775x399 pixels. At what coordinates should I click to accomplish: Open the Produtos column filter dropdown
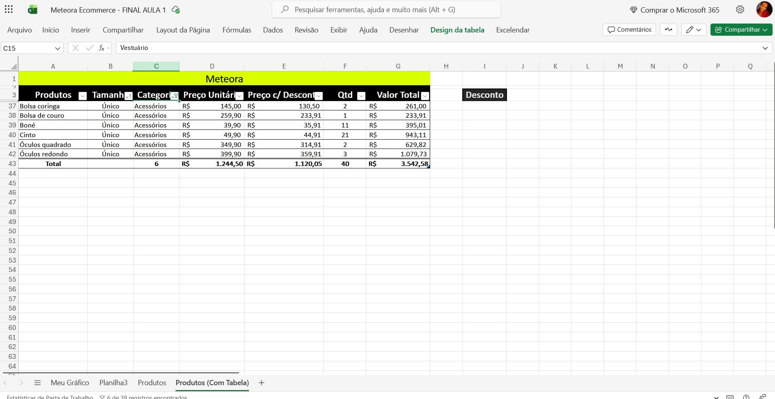click(82, 96)
